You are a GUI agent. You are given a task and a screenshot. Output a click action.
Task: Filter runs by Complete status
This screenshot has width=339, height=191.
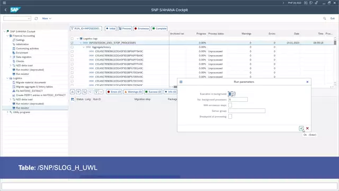(x=159, y=28)
